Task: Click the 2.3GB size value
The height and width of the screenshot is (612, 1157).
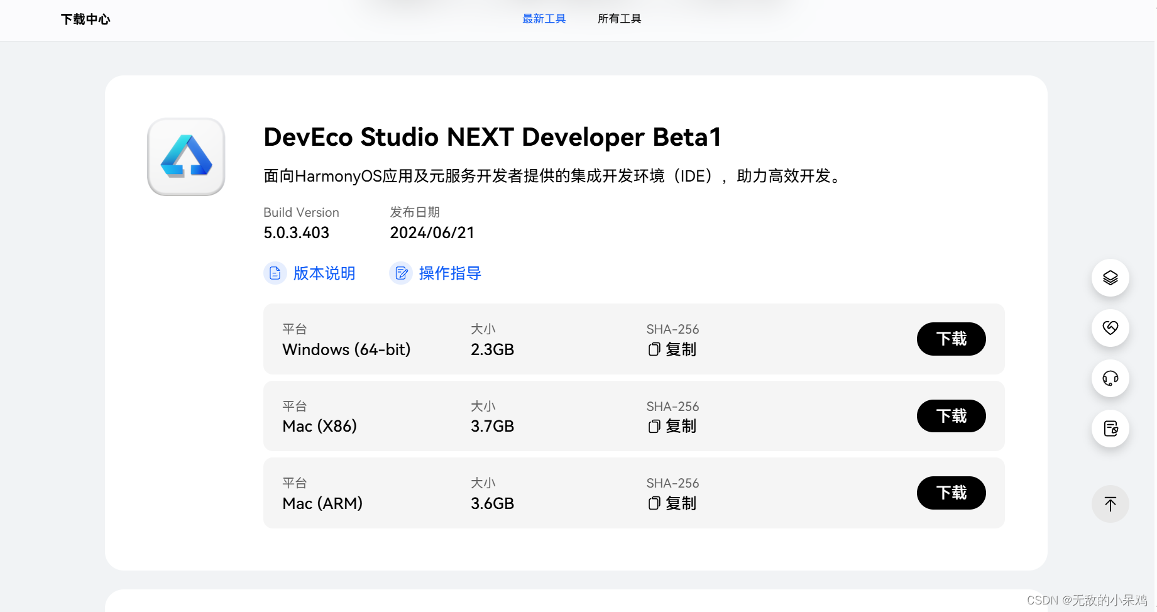Action: point(493,349)
